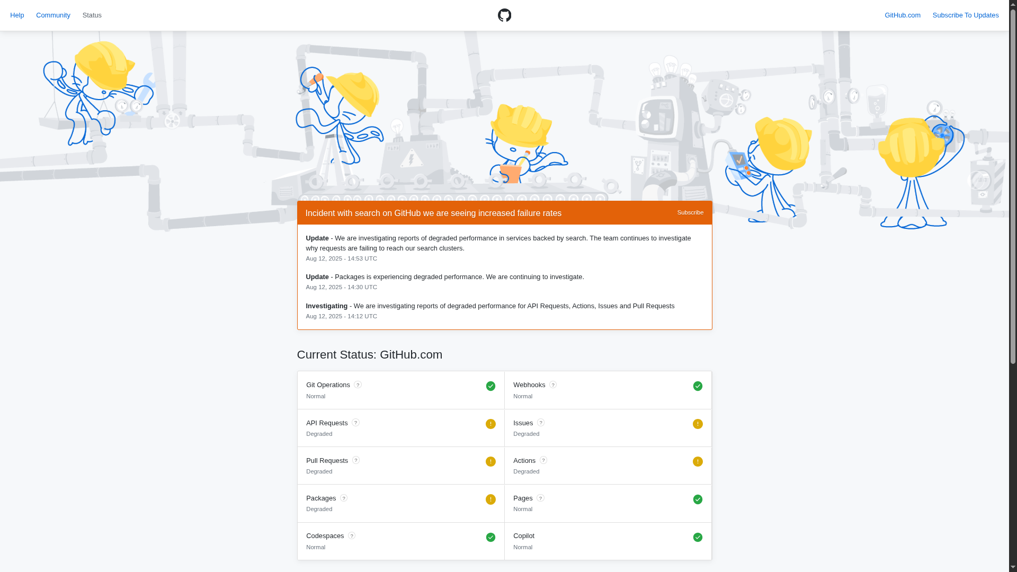
Task: Click Actions yellow degraded warning icon
Action: (698, 462)
